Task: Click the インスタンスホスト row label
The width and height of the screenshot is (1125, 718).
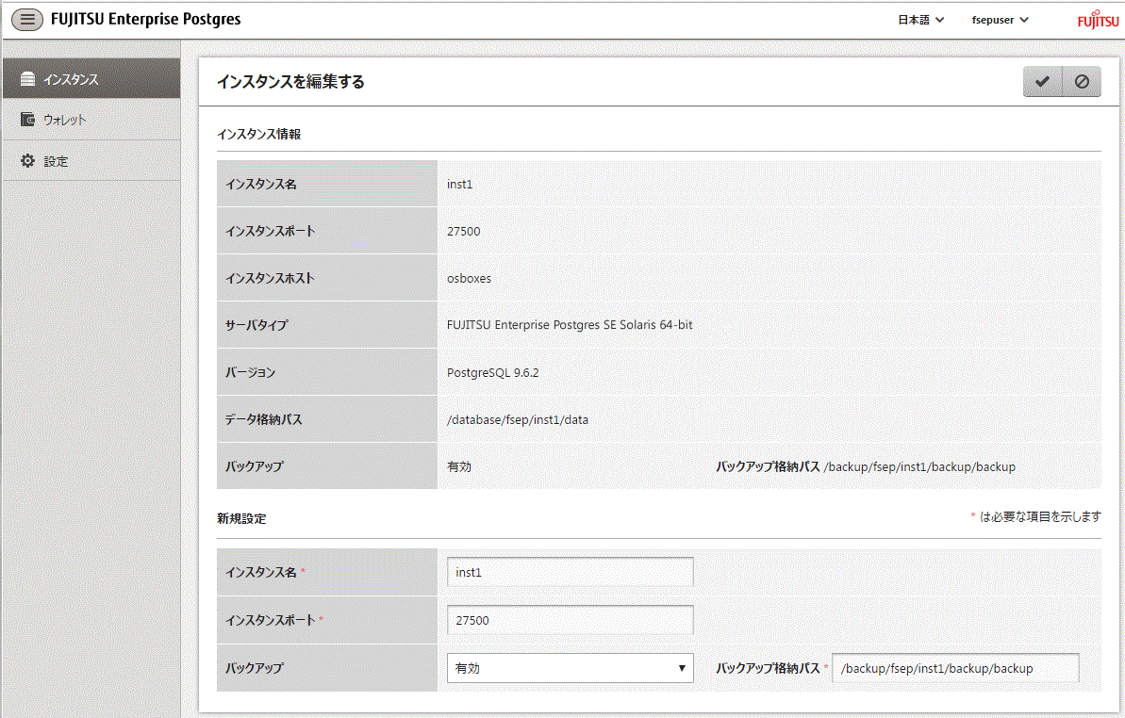Action: (x=270, y=278)
